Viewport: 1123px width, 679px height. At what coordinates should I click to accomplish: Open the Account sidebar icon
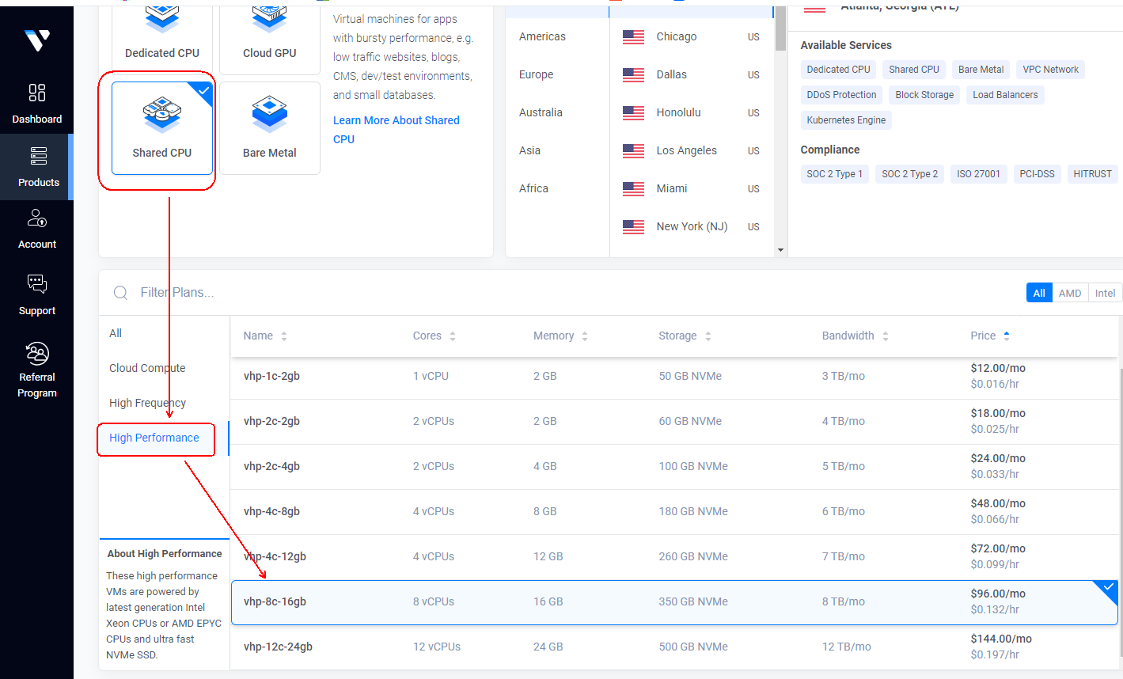coord(37,218)
